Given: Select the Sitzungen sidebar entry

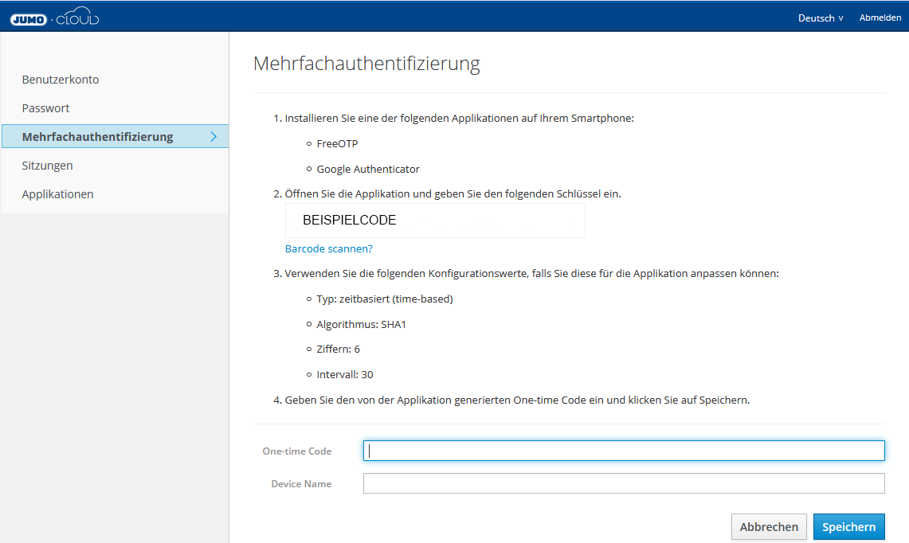Looking at the screenshot, I should (x=49, y=165).
